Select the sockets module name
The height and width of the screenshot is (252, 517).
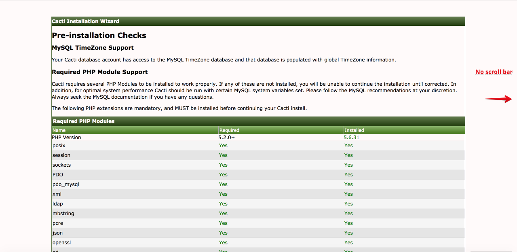tap(61, 165)
